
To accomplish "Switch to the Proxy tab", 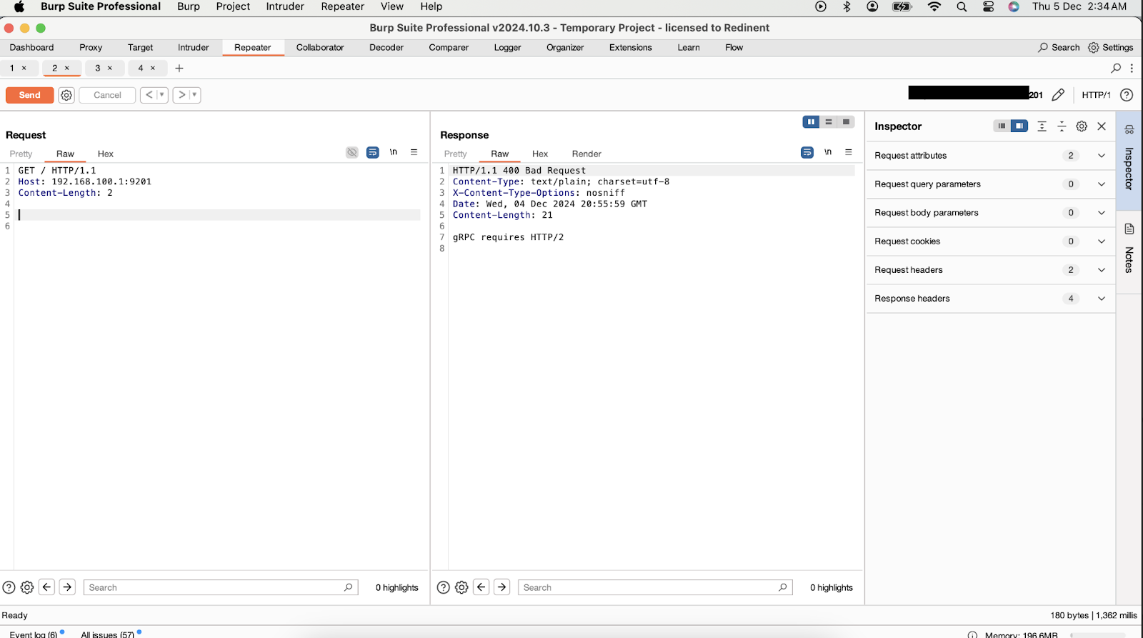I will tap(91, 47).
